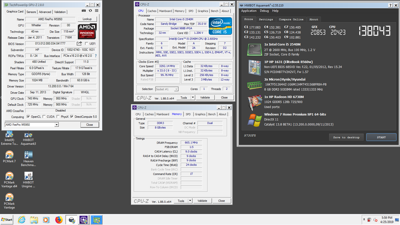Viewport: 400px width, 225px height.
Task: Switch to the CPU-Z taskbar item
Action: pos(84,220)
